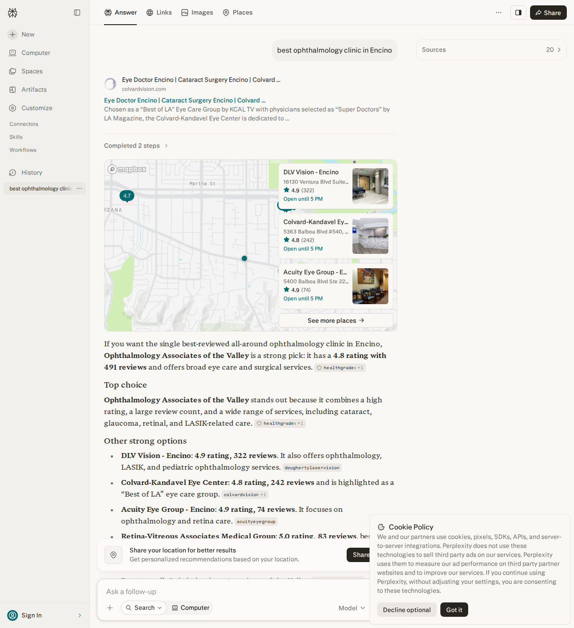
Task: Click the 4.7 rating map pin
Action: [x=127, y=196]
